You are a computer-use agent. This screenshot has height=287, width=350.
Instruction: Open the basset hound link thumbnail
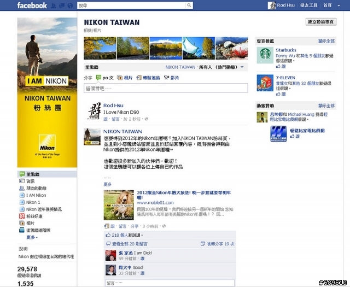[x=119, y=205]
